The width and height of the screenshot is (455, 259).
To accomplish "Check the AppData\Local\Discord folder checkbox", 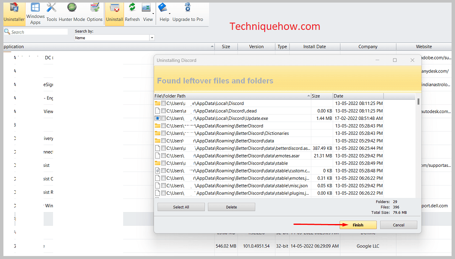I will point(164,103).
